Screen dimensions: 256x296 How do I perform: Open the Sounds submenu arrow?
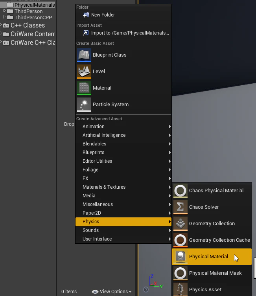pos(170,230)
